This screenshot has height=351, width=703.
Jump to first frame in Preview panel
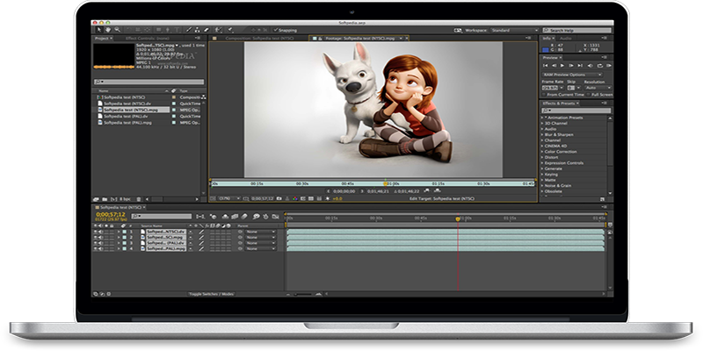(546, 66)
